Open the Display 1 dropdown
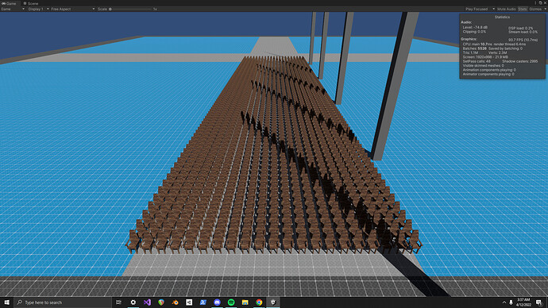This screenshot has width=548, height=308. pyautogui.click(x=38, y=9)
